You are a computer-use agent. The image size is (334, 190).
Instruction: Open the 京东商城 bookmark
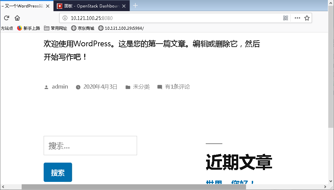(x=83, y=28)
